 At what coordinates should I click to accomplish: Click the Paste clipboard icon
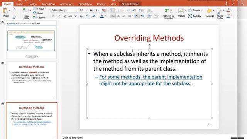pos(5,11)
